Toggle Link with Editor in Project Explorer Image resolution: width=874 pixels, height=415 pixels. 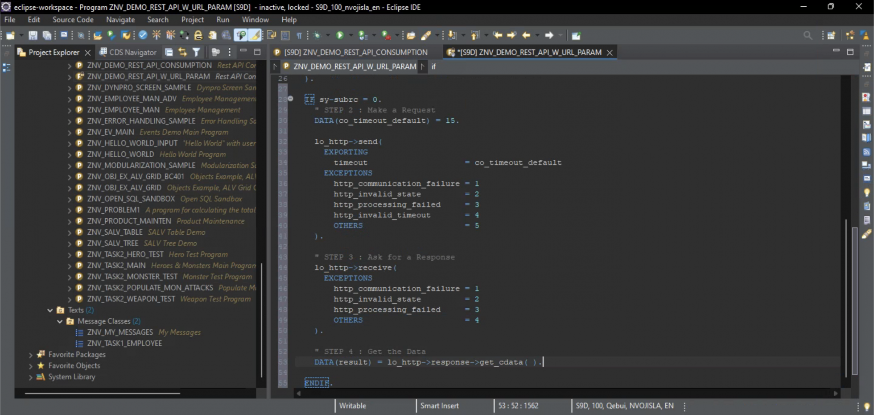point(182,52)
